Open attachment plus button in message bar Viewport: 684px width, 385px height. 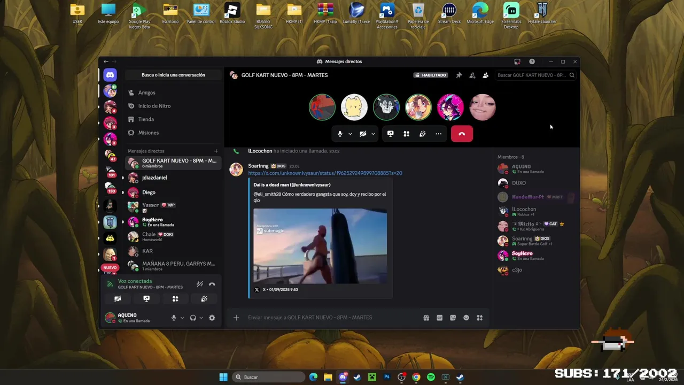point(236,318)
